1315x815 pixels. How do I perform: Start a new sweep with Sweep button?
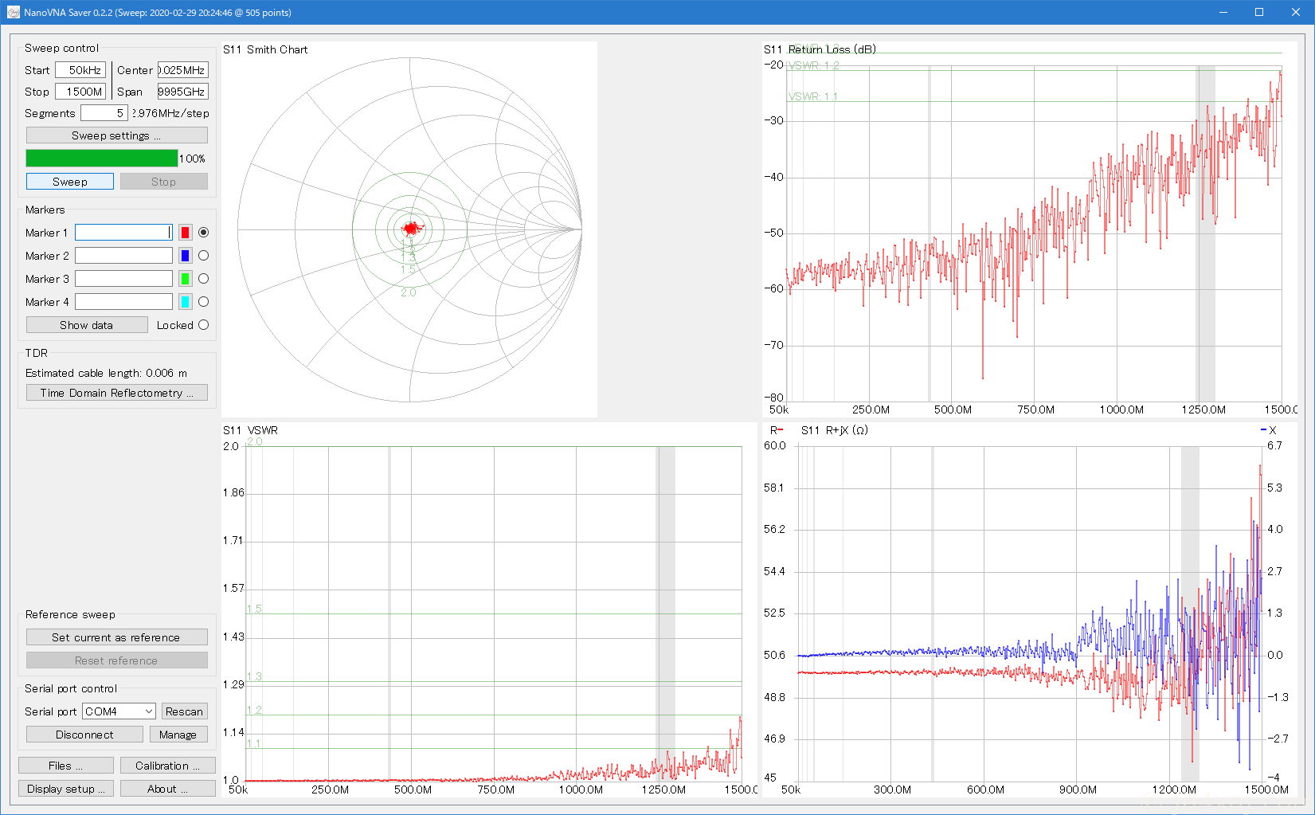coord(70,182)
